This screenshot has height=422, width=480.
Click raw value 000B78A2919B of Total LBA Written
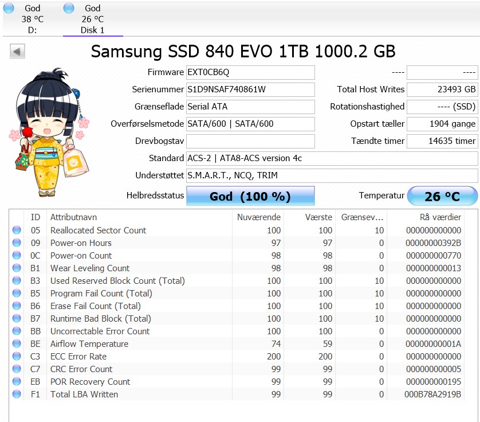433,394
